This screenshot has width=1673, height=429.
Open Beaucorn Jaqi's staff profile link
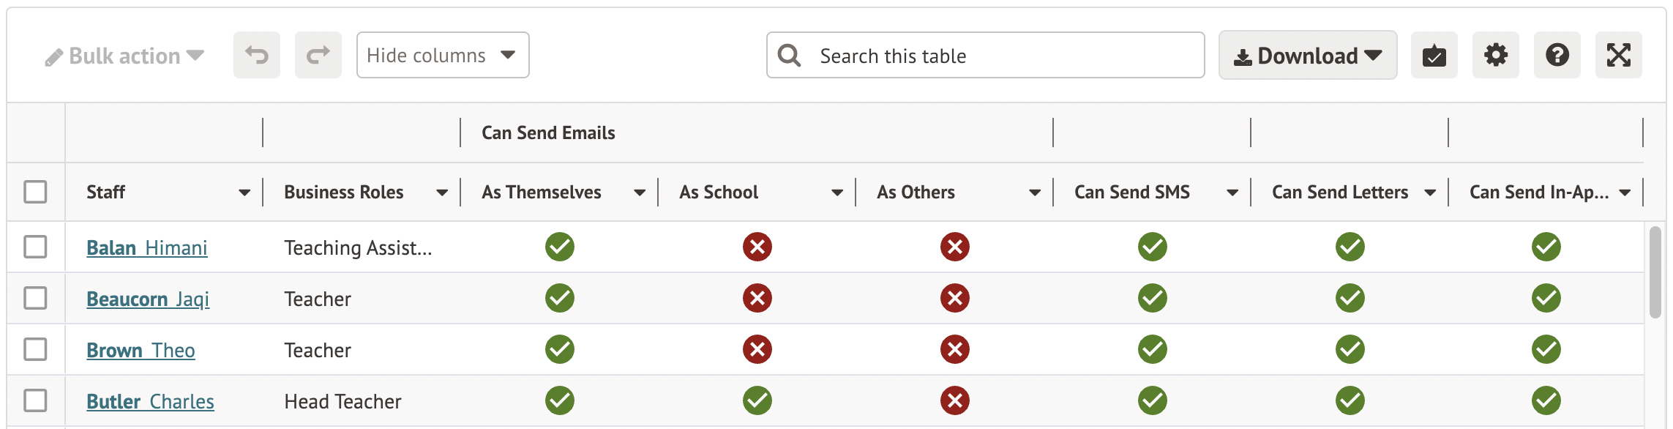coord(148,299)
